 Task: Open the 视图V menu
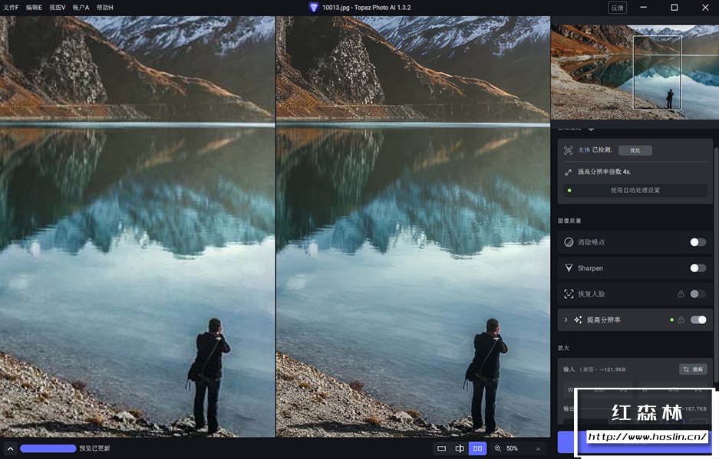(x=58, y=8)
